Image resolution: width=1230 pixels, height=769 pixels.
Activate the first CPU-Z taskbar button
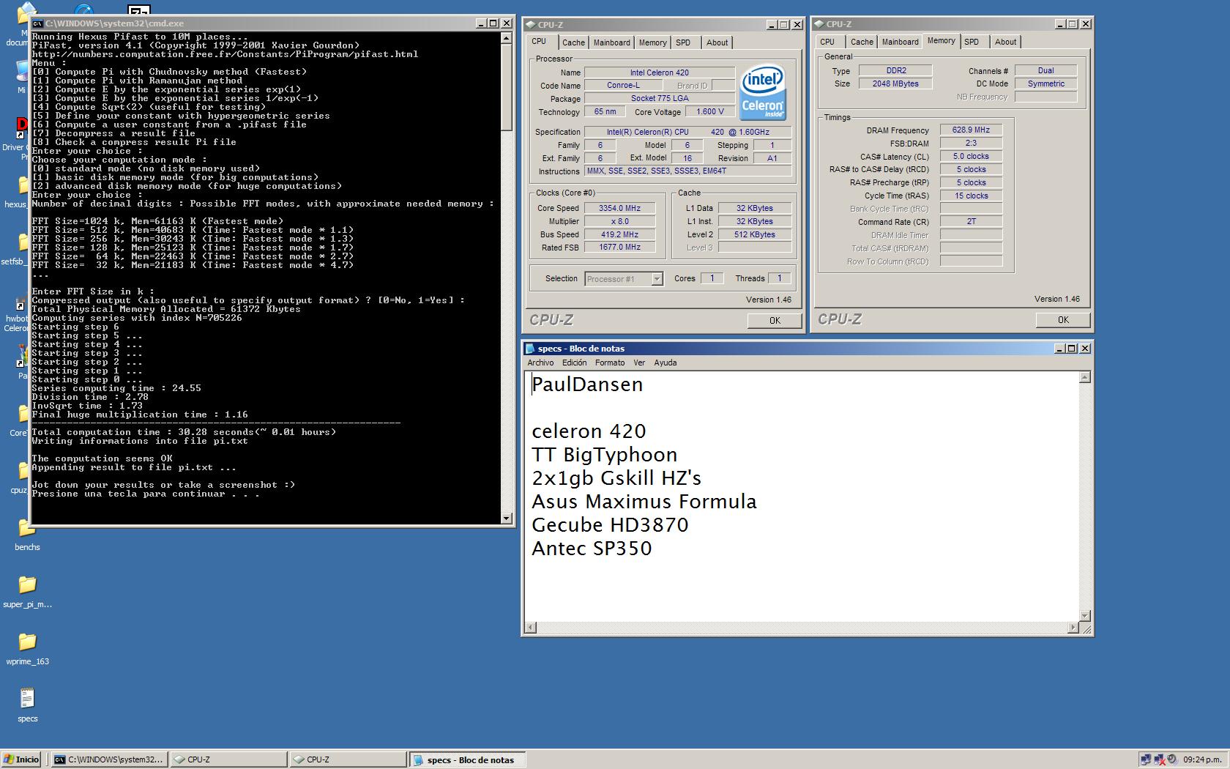pyautogui.click(x=228, y=759)
